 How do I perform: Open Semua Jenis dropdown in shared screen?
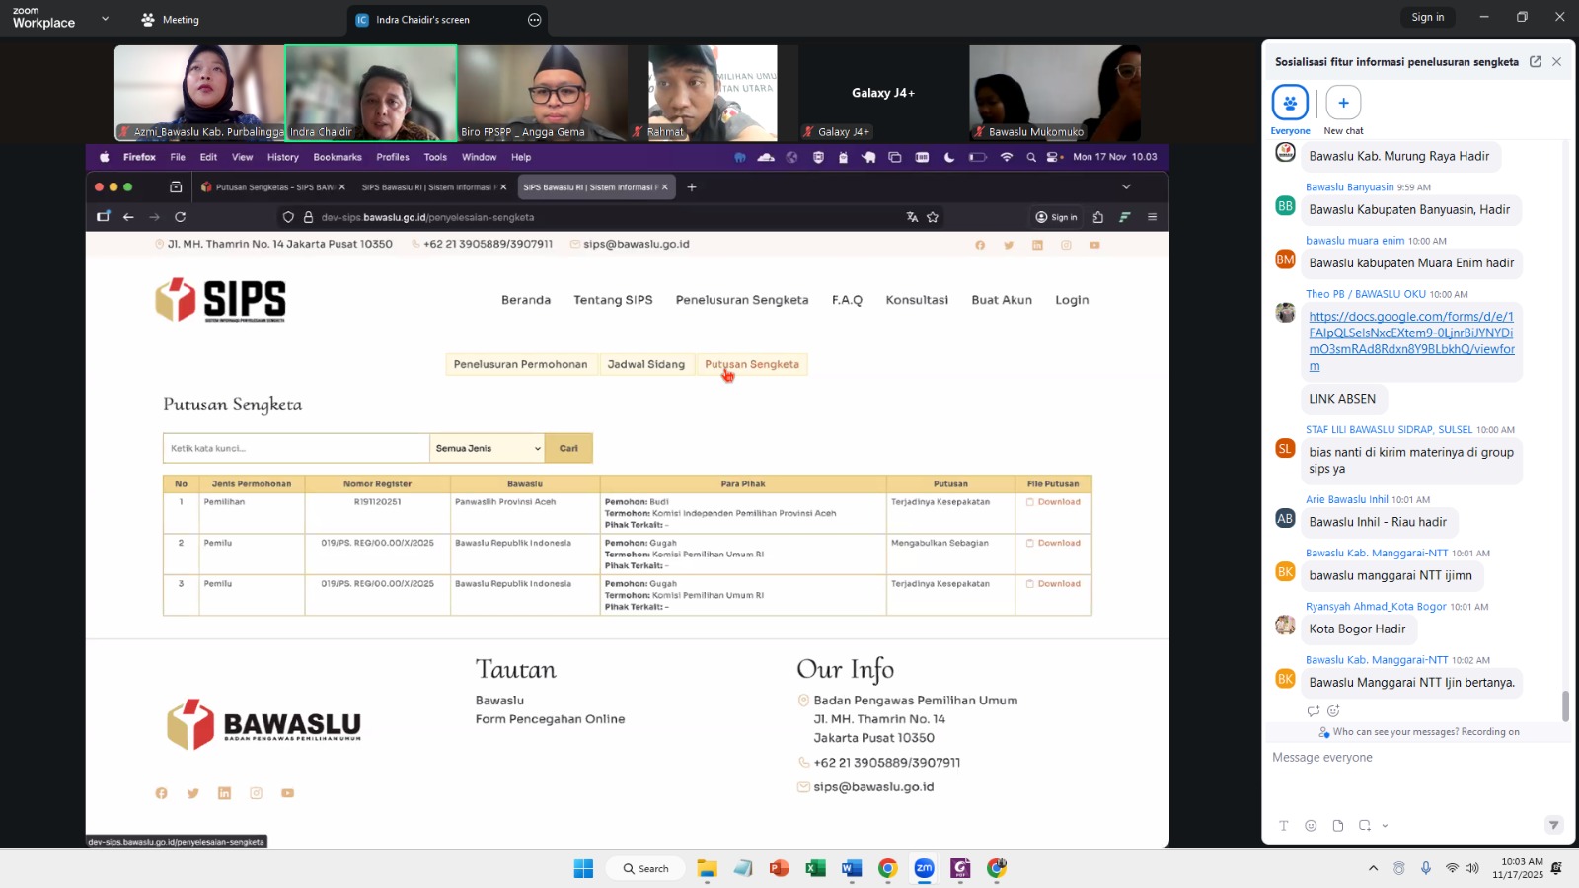(x=488, y=448)
